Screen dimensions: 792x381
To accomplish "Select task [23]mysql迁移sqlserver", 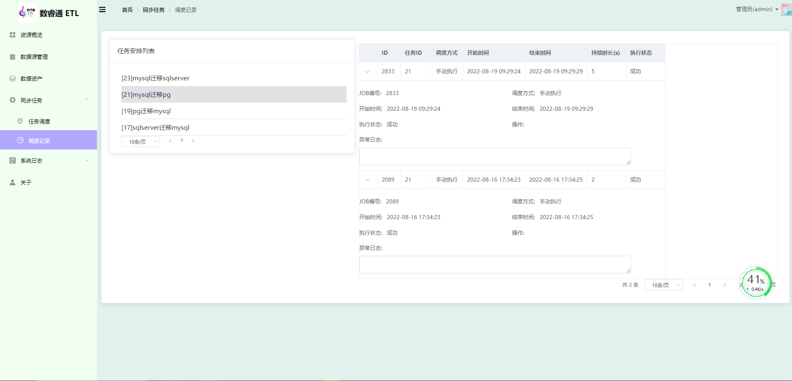I will click(x=234, y=78).
